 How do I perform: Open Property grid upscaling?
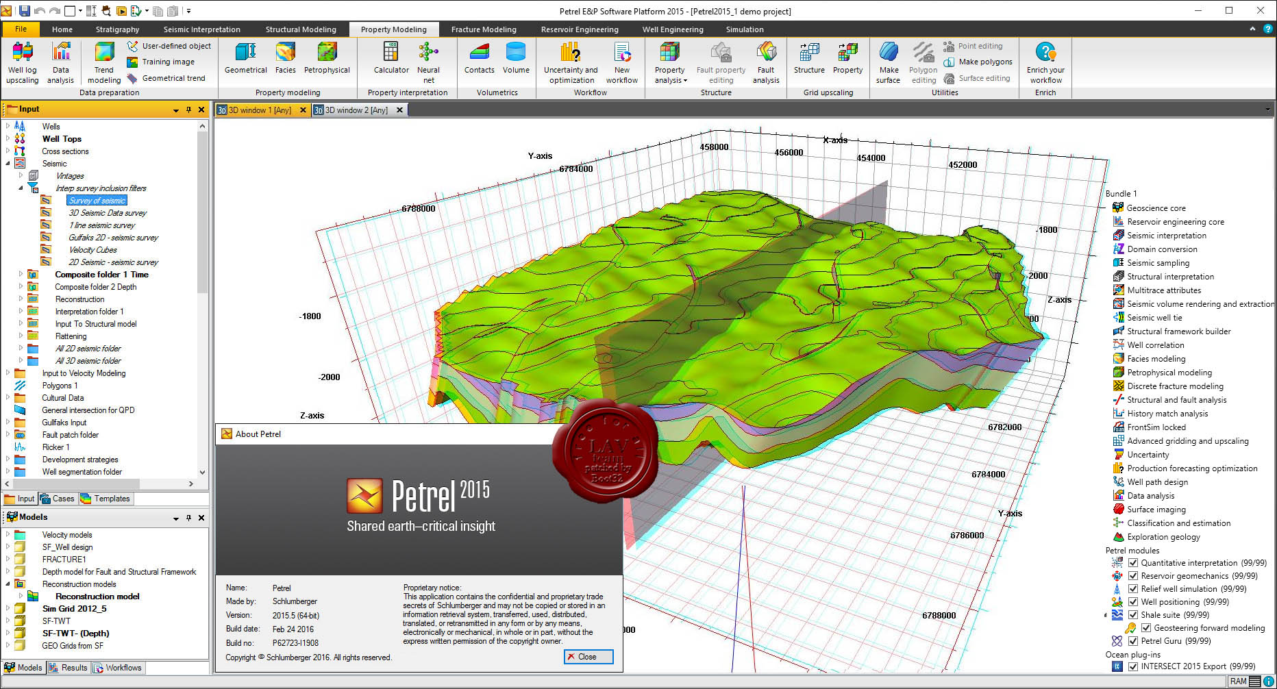point(847,58)
